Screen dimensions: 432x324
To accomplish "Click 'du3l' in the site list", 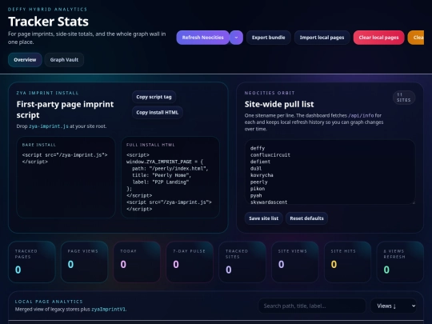I will (256, 169).
